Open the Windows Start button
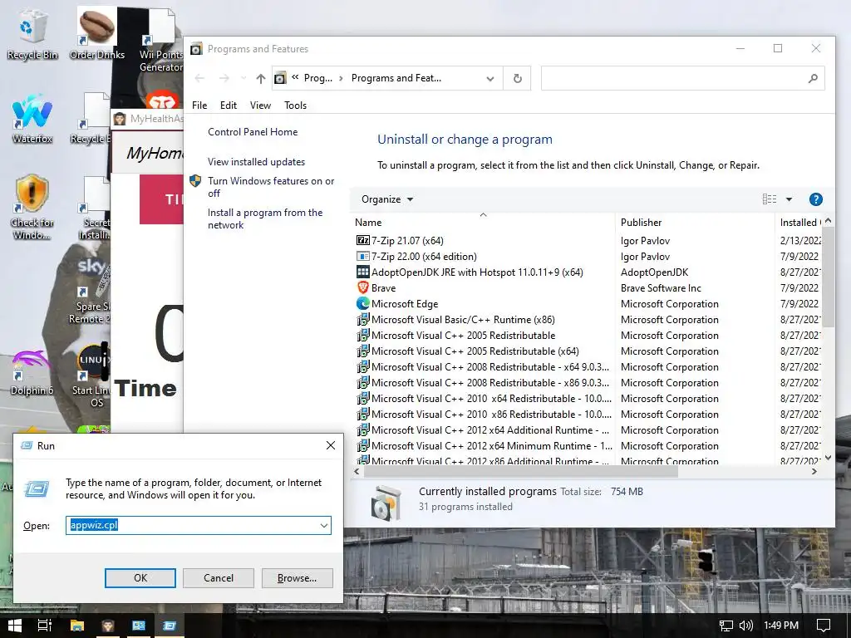The width and height of the screenshot is (851, 638). click(15, 626)
